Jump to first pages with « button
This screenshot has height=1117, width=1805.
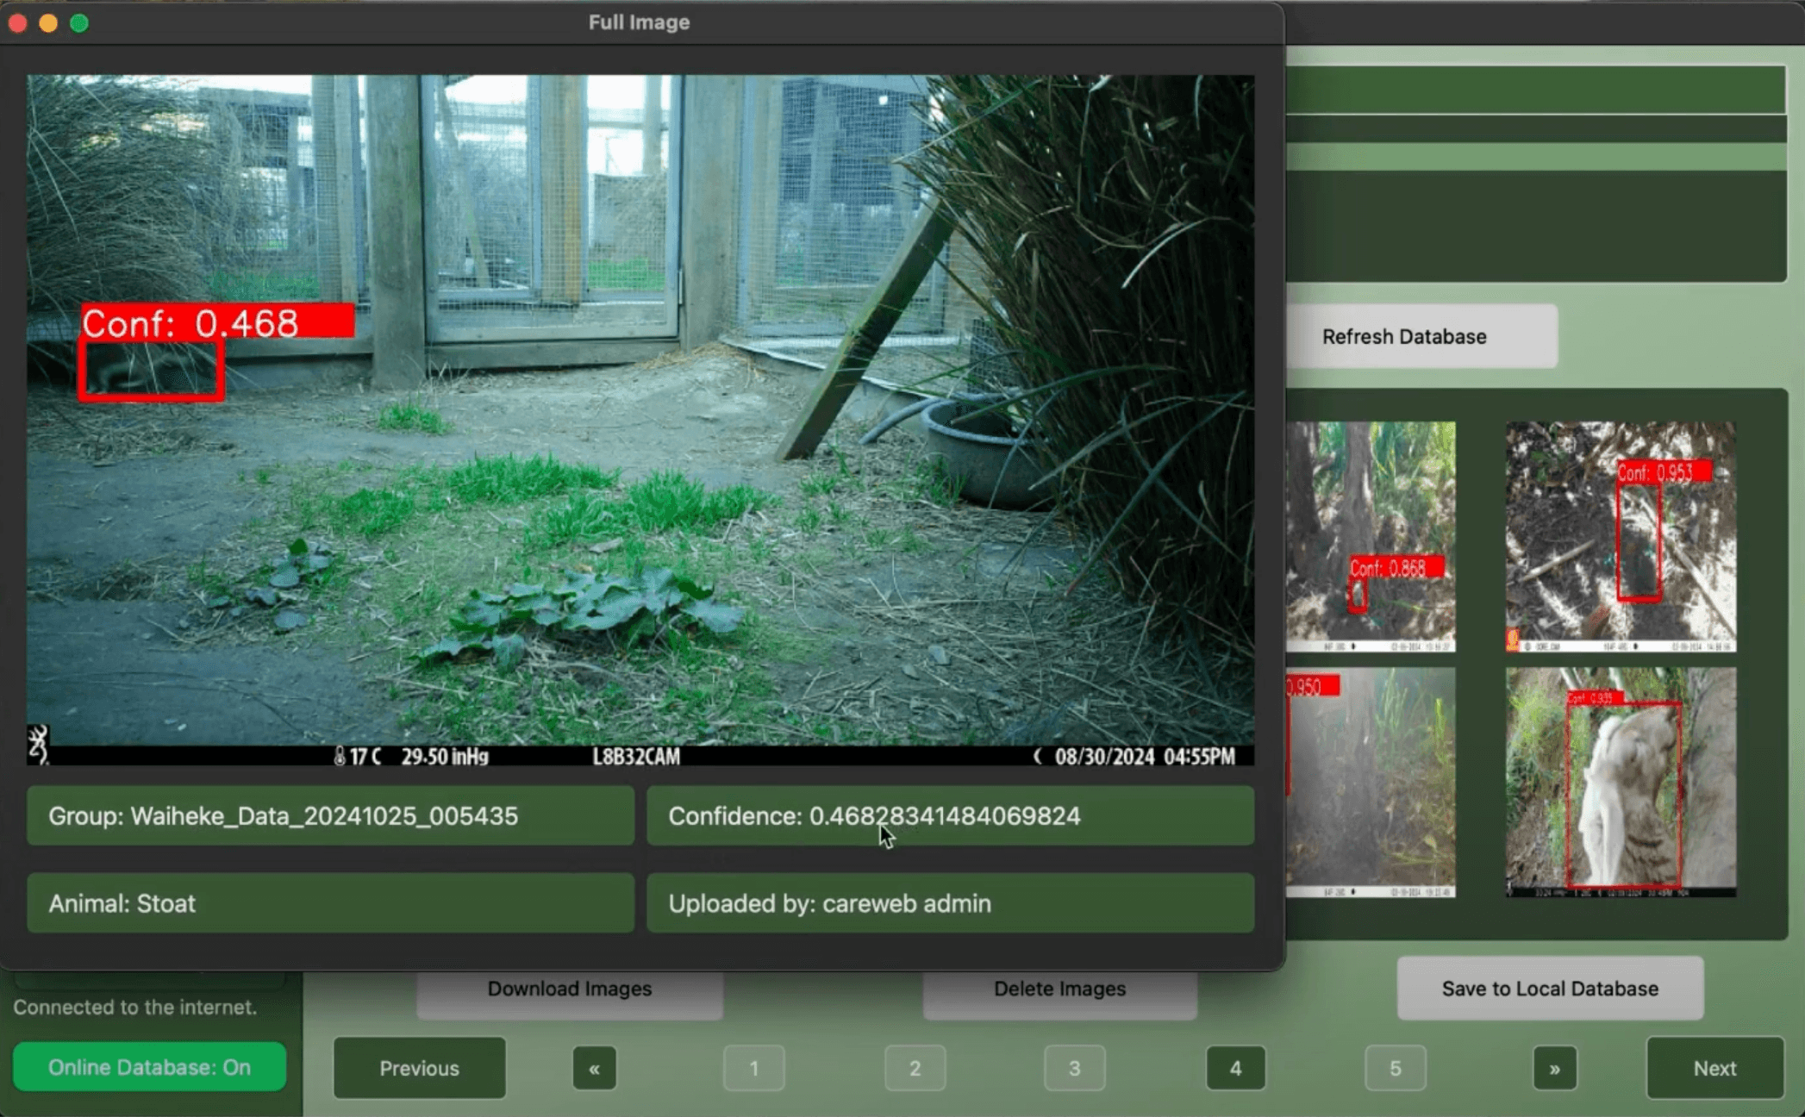594,1069
